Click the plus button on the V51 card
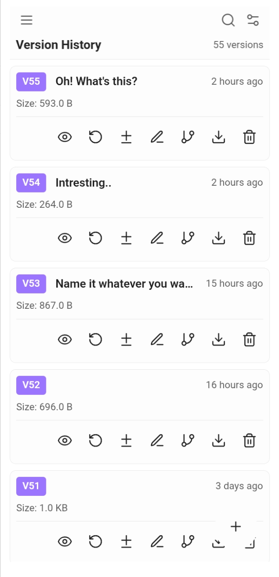 (235, 527)
